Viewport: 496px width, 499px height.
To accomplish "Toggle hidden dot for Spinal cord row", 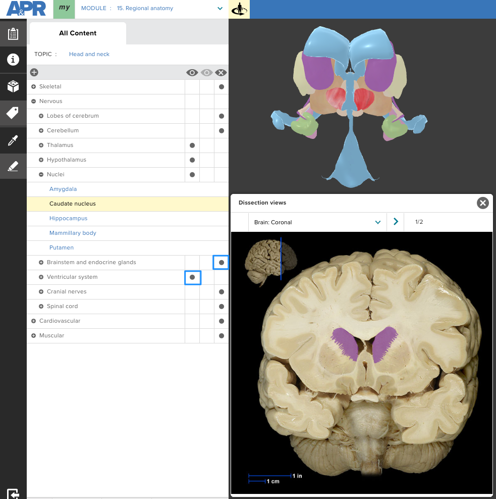I will pos(222,307).
